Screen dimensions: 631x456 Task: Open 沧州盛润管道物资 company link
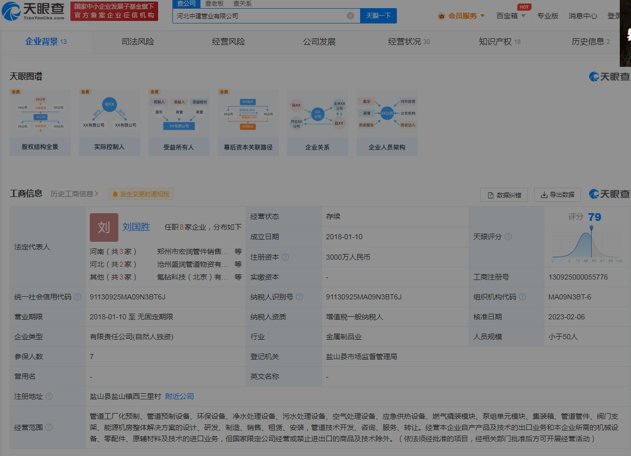pyautogui.click(x=193, y=264)
